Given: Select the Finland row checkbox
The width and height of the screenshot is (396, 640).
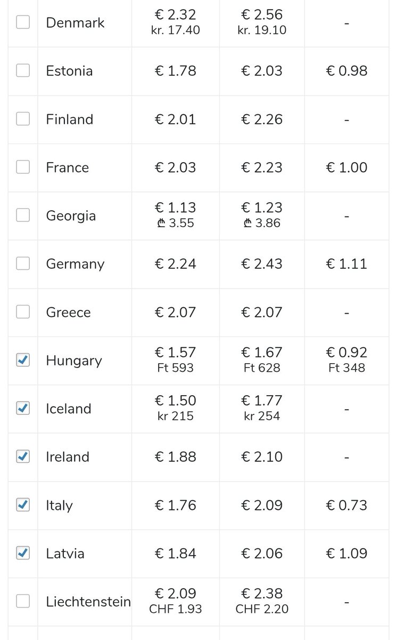Looking at the screenshot, I should tap(23, 119).
